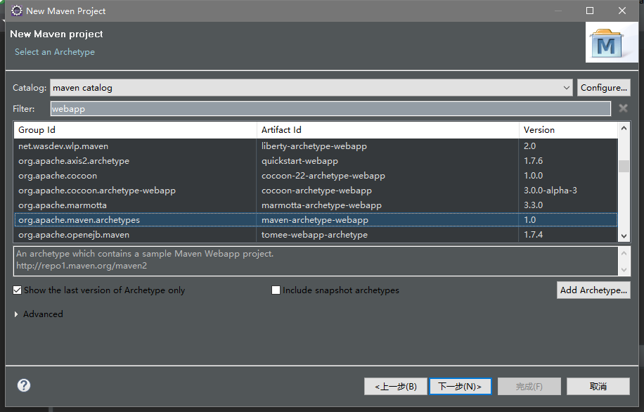Viewport: 644px width, 412px height.
Task: Click the Maven M wizard banner image
Action: [612, 42]
